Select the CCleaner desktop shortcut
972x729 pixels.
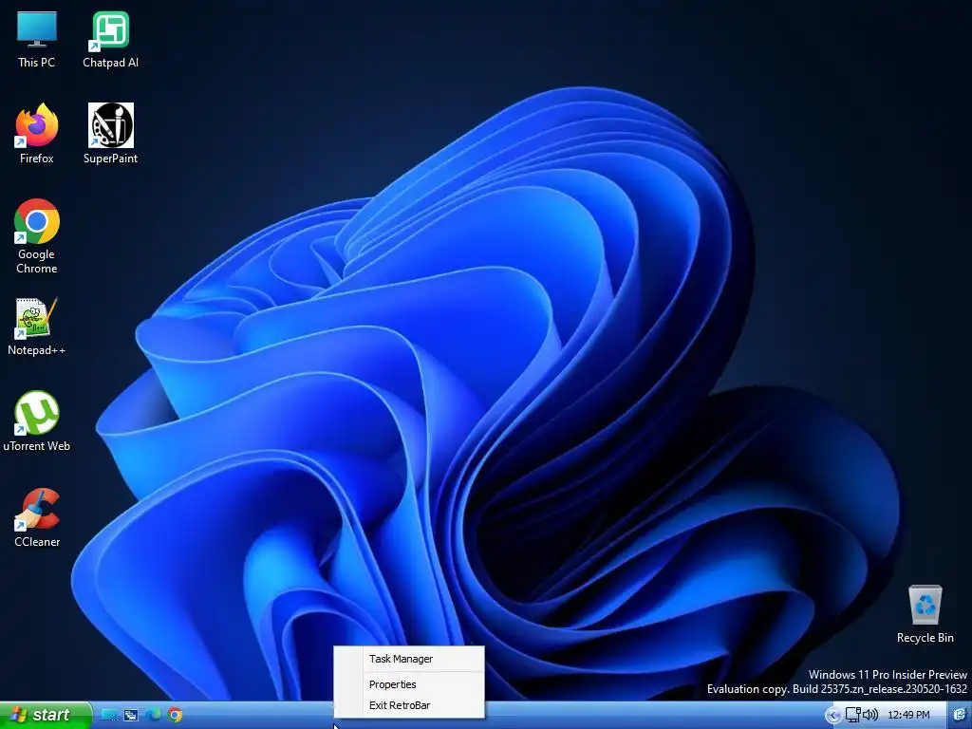tap(37, 518)
